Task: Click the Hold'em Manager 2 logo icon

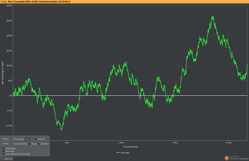Action: (227, 158)
